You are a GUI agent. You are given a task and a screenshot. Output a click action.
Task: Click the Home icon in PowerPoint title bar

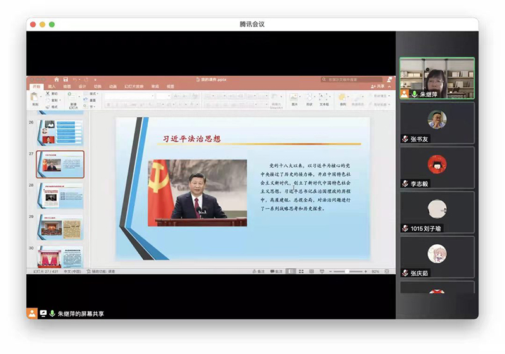click(56, 80)
